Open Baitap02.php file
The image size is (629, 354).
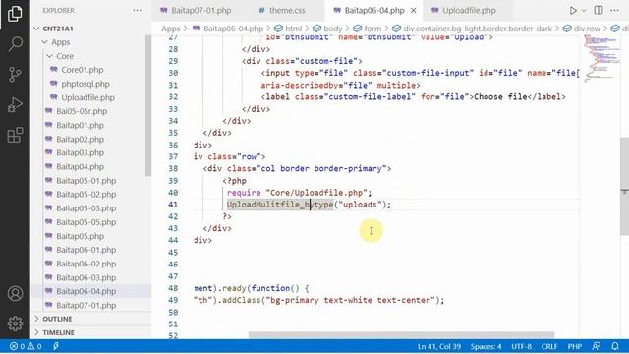click(x=80, y=140)
